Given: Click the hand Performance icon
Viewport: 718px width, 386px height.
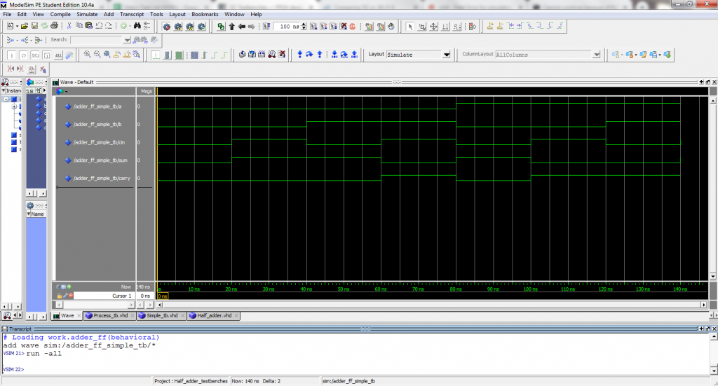Looking at the screenshot, I should 391,27.
